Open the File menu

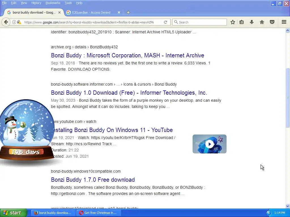4,3
